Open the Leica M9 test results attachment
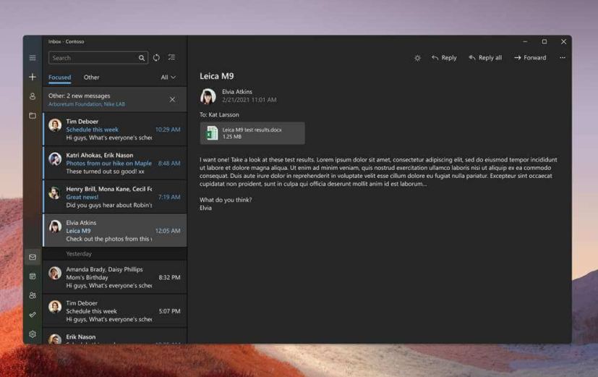 pyautogui.click(x=252, y=133)
